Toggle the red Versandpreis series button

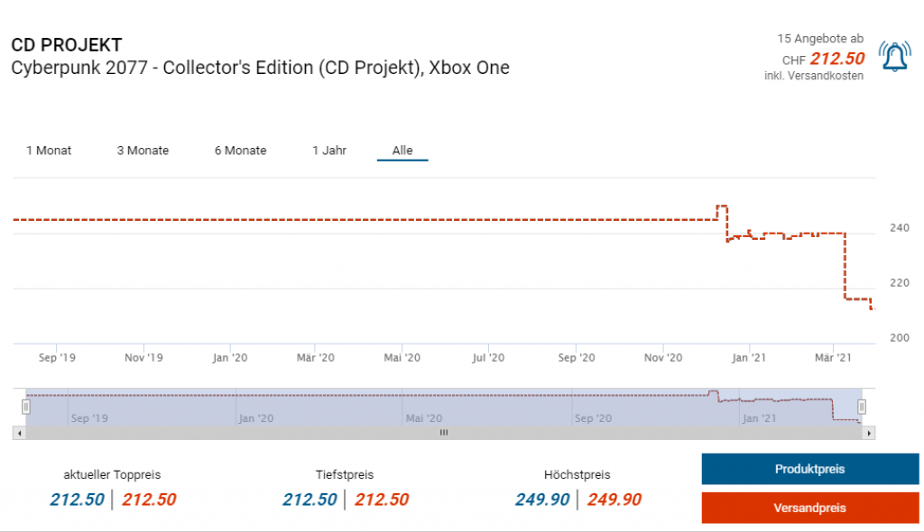(x=809, y=508)
